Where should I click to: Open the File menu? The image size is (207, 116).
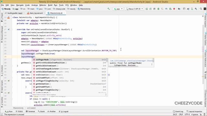(2, 5)
